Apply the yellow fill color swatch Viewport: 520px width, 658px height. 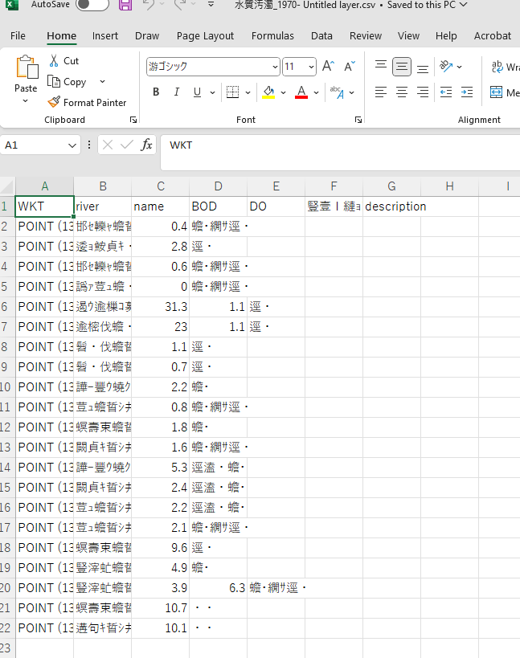tap(268, 92)
